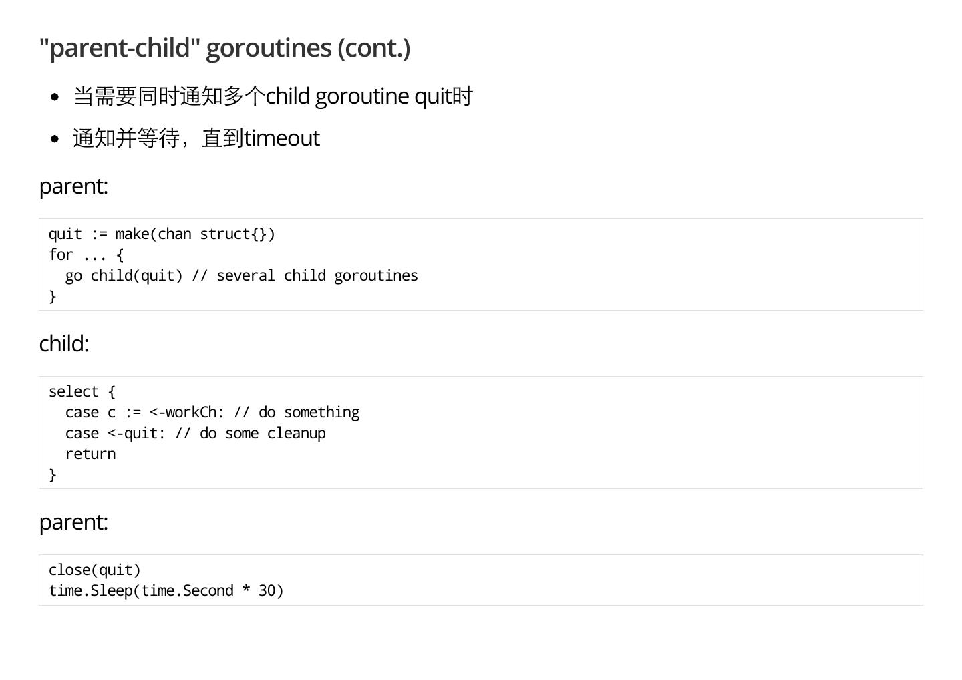Click the "quit := make(chan struct{})" code line
Image resolution: width=962 pixels, height=680 pixels.
(x=162, y=234)
